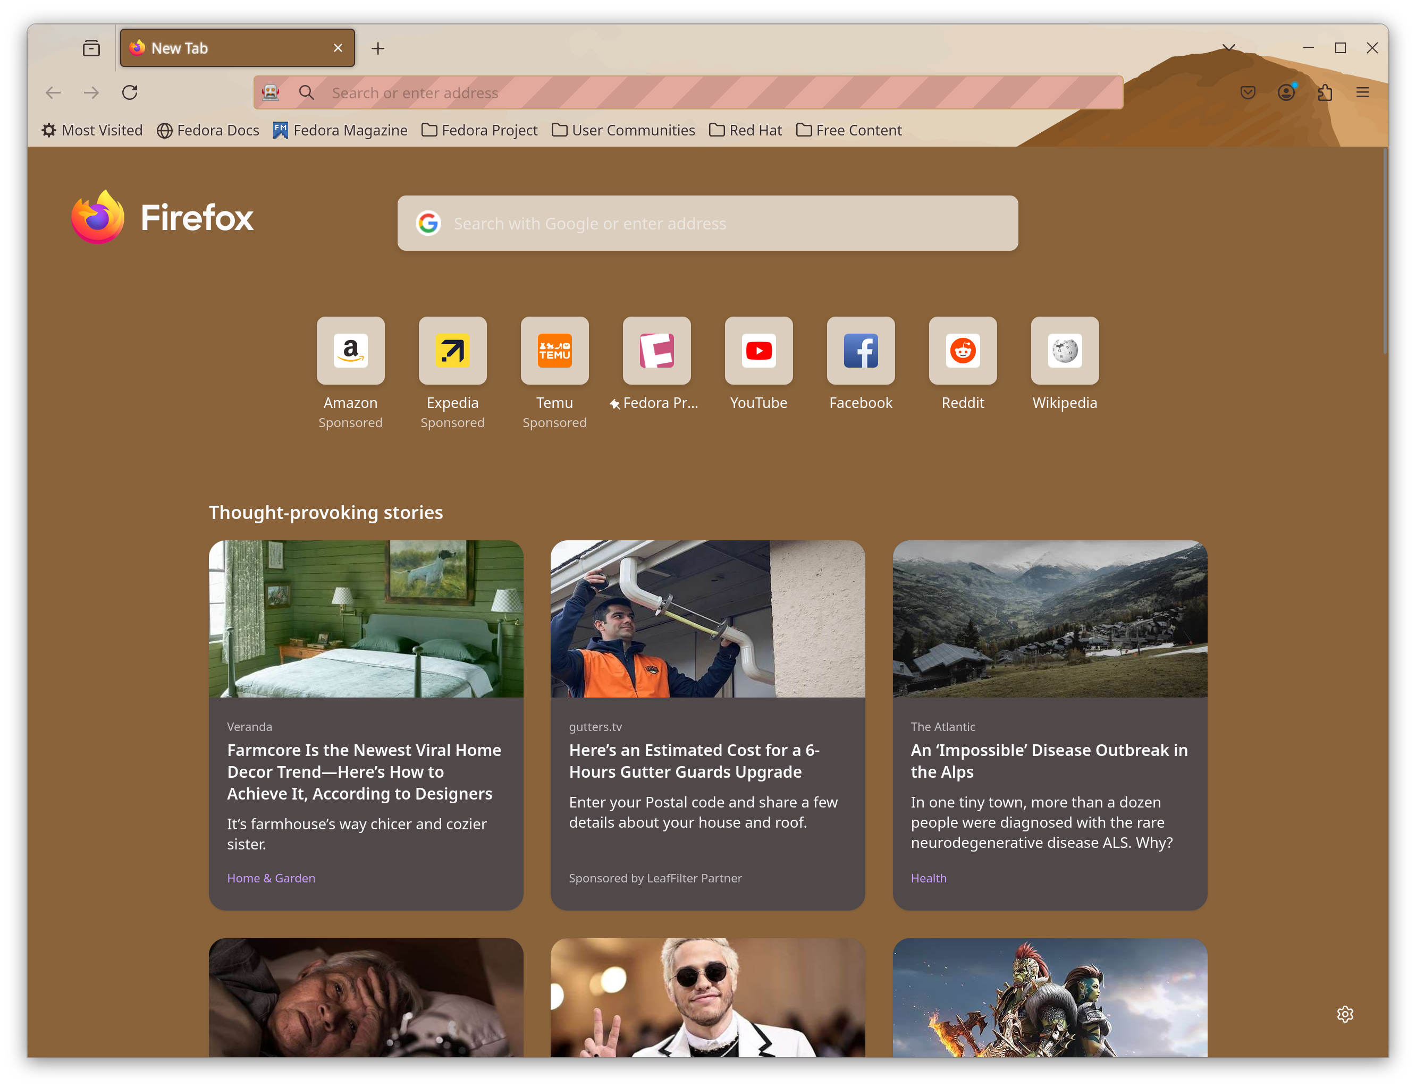Open the Alps village story image
This screenshot has height=1088, width=1416.
pyautogui.click(x=1050, y=619)
